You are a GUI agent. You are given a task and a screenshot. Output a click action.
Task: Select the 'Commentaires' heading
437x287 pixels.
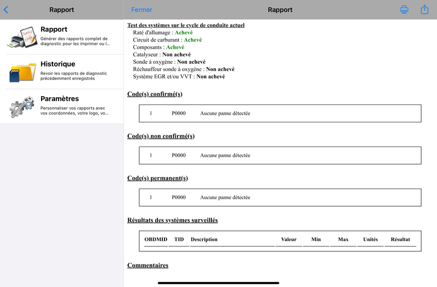pos(147,265)
